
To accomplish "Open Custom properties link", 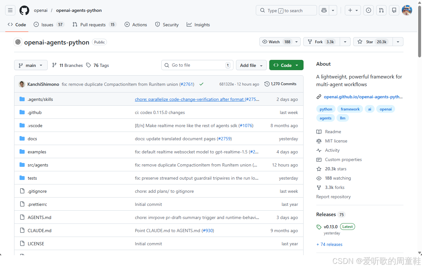I will coord(339,159).
